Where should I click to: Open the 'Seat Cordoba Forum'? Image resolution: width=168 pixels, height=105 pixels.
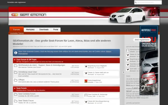(x=27, y=94)
